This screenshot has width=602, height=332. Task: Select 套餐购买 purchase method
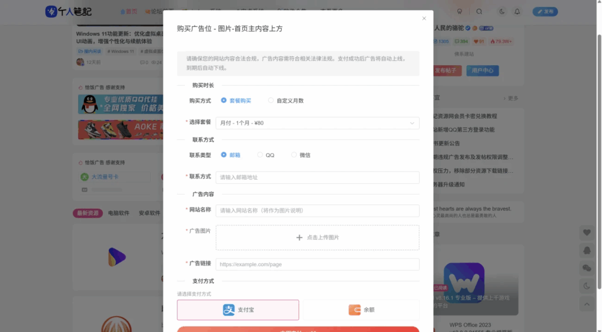[224, 100]
